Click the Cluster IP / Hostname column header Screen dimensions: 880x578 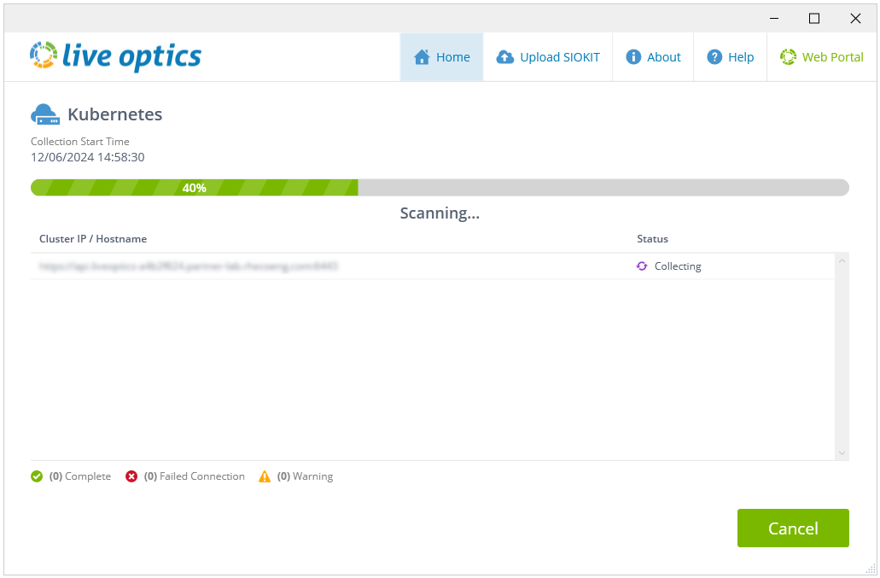pos(93,239)
